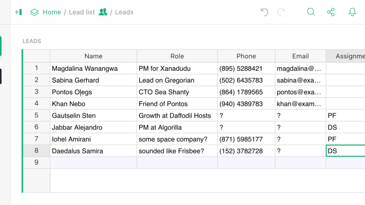Select the Phone column header
This screenshot has height=205, width=365.
[246, 56]
